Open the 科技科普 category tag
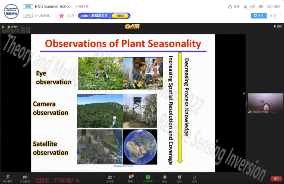This screenshot has height=184, width=284. point(82,7)
